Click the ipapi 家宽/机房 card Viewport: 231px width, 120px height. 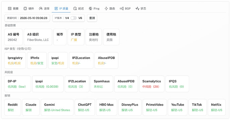[x=58, y=60]
